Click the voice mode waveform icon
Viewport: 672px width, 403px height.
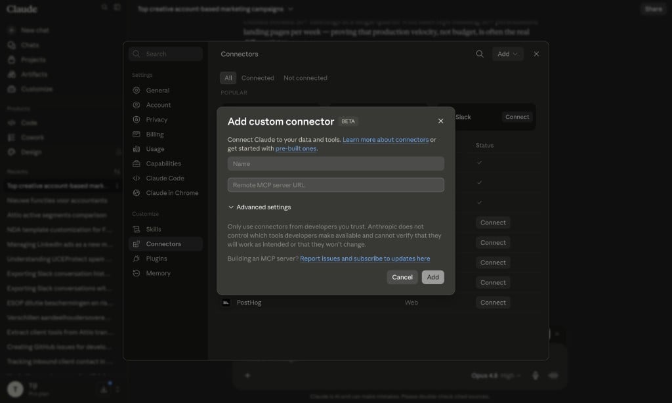click(x=553, y=375)
